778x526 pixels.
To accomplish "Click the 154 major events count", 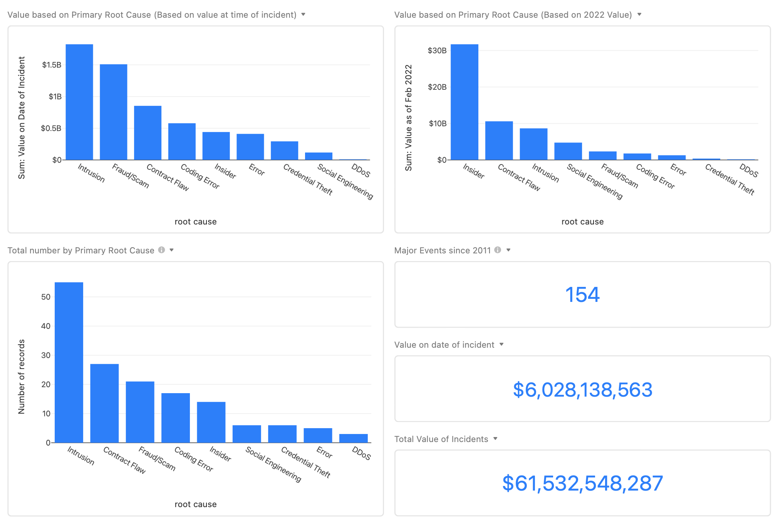I will tap(582, 295).
